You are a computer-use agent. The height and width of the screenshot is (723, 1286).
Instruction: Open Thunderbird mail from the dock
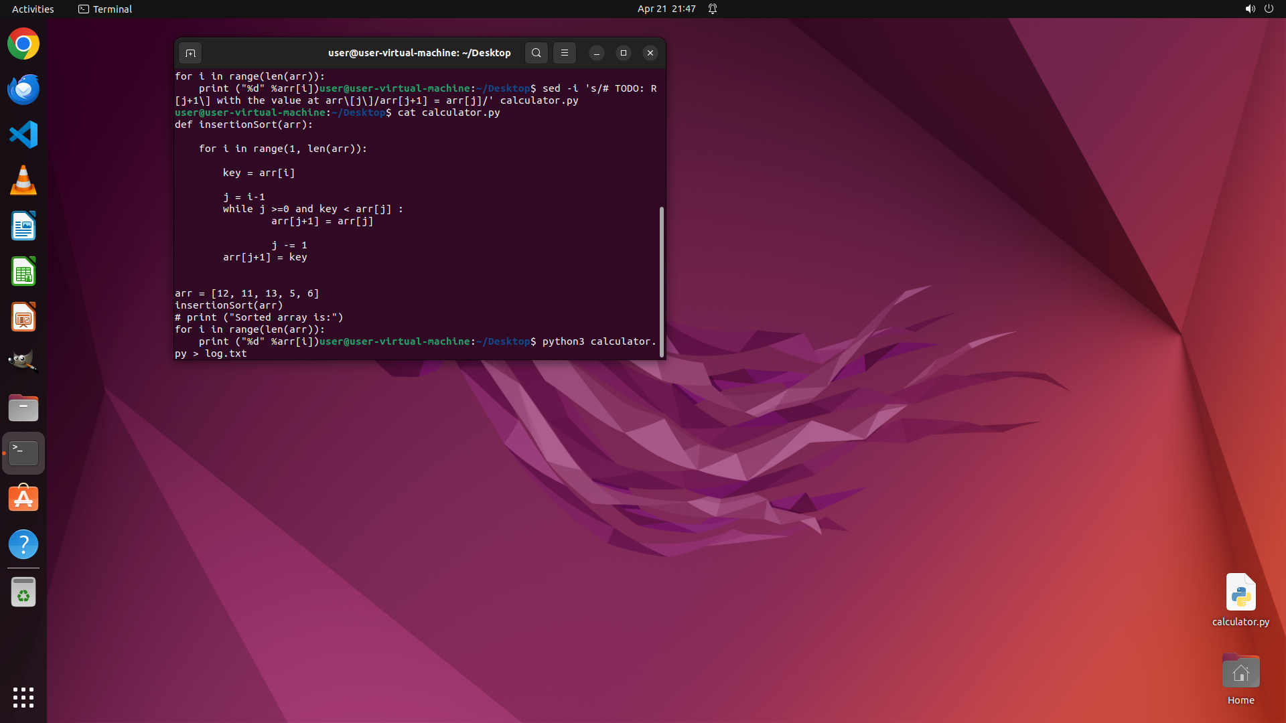coord(23,89)
